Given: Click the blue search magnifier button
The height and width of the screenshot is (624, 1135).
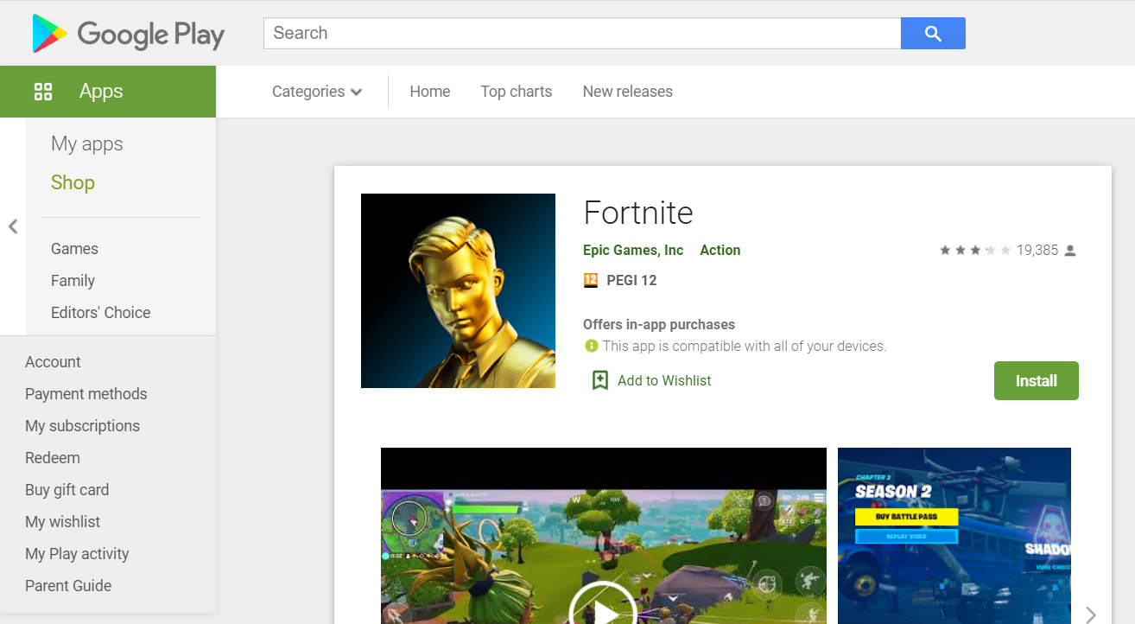Looking at the screenshot, I should click(x=933, y=34).
